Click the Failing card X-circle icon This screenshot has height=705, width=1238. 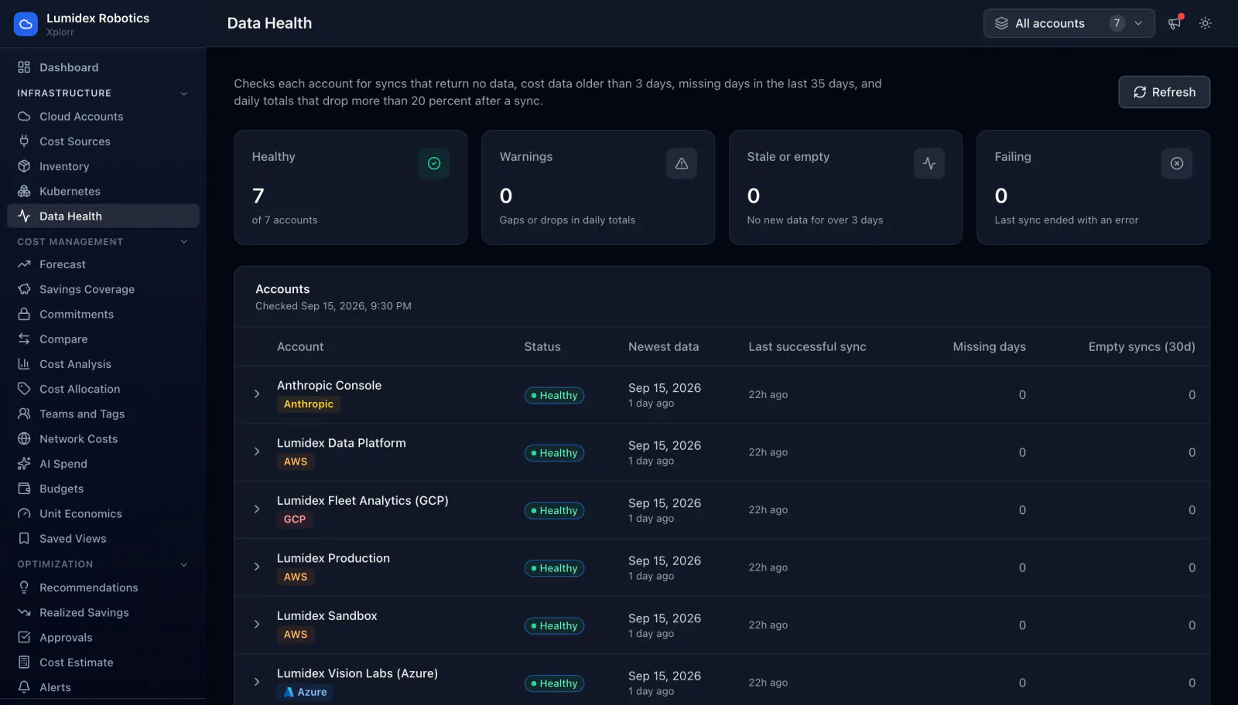tap(1177, 163)
